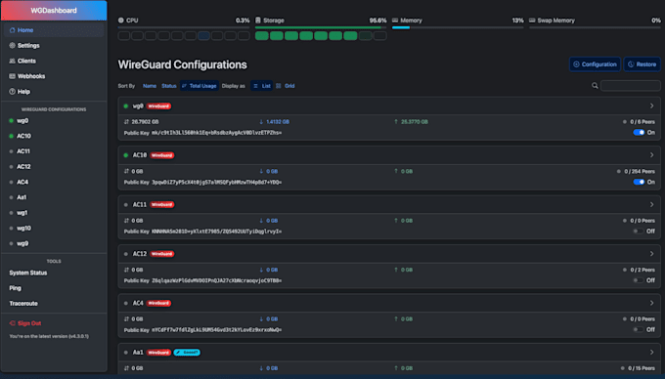Screen dimensions: 665x379
Task: Turn on the AC11 configuration switch
Action: pyautogui.click(x=638, y=232)
